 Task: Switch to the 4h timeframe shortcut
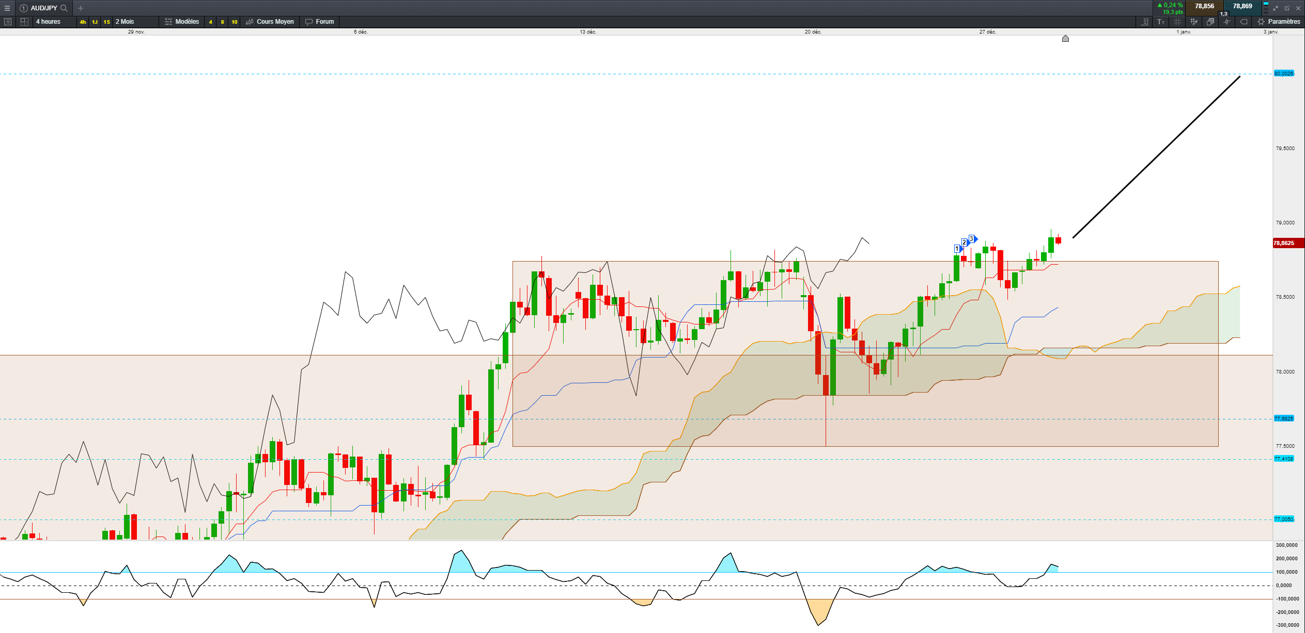[x=83, y=22]
